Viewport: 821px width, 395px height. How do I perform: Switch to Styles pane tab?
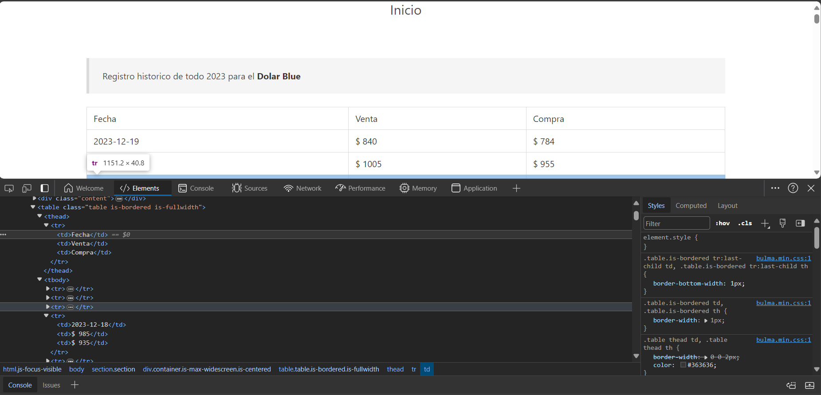pos(656,206)
